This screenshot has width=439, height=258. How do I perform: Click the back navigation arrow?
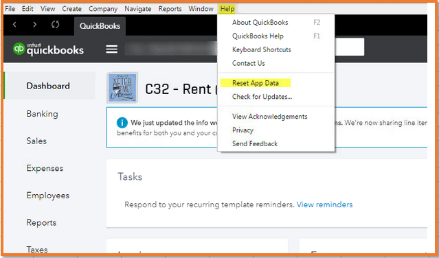tap(14, 25)
